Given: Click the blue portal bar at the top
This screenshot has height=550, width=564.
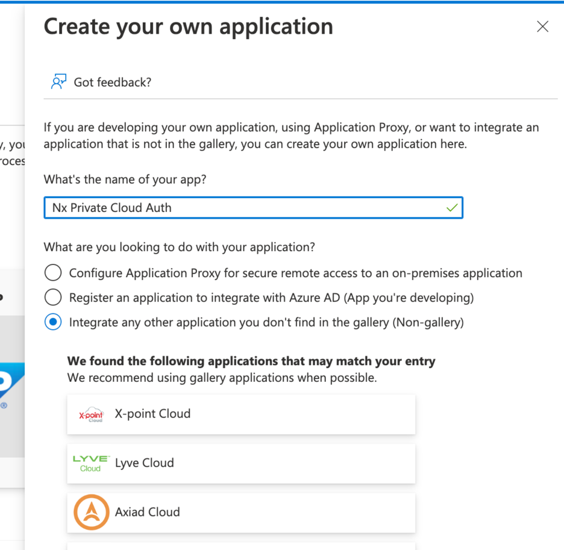Looking at the screenshot, I should (282, 3).
